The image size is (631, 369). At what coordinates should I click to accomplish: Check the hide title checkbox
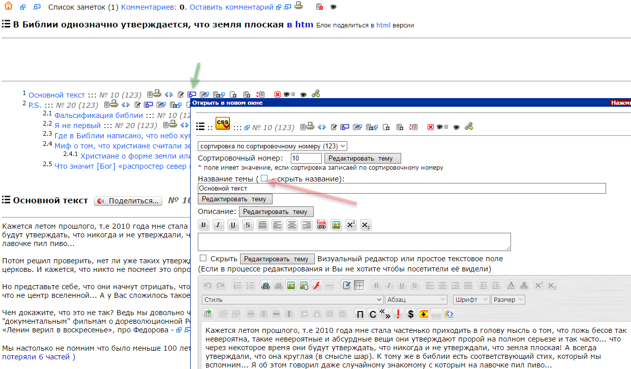point(264,178)
